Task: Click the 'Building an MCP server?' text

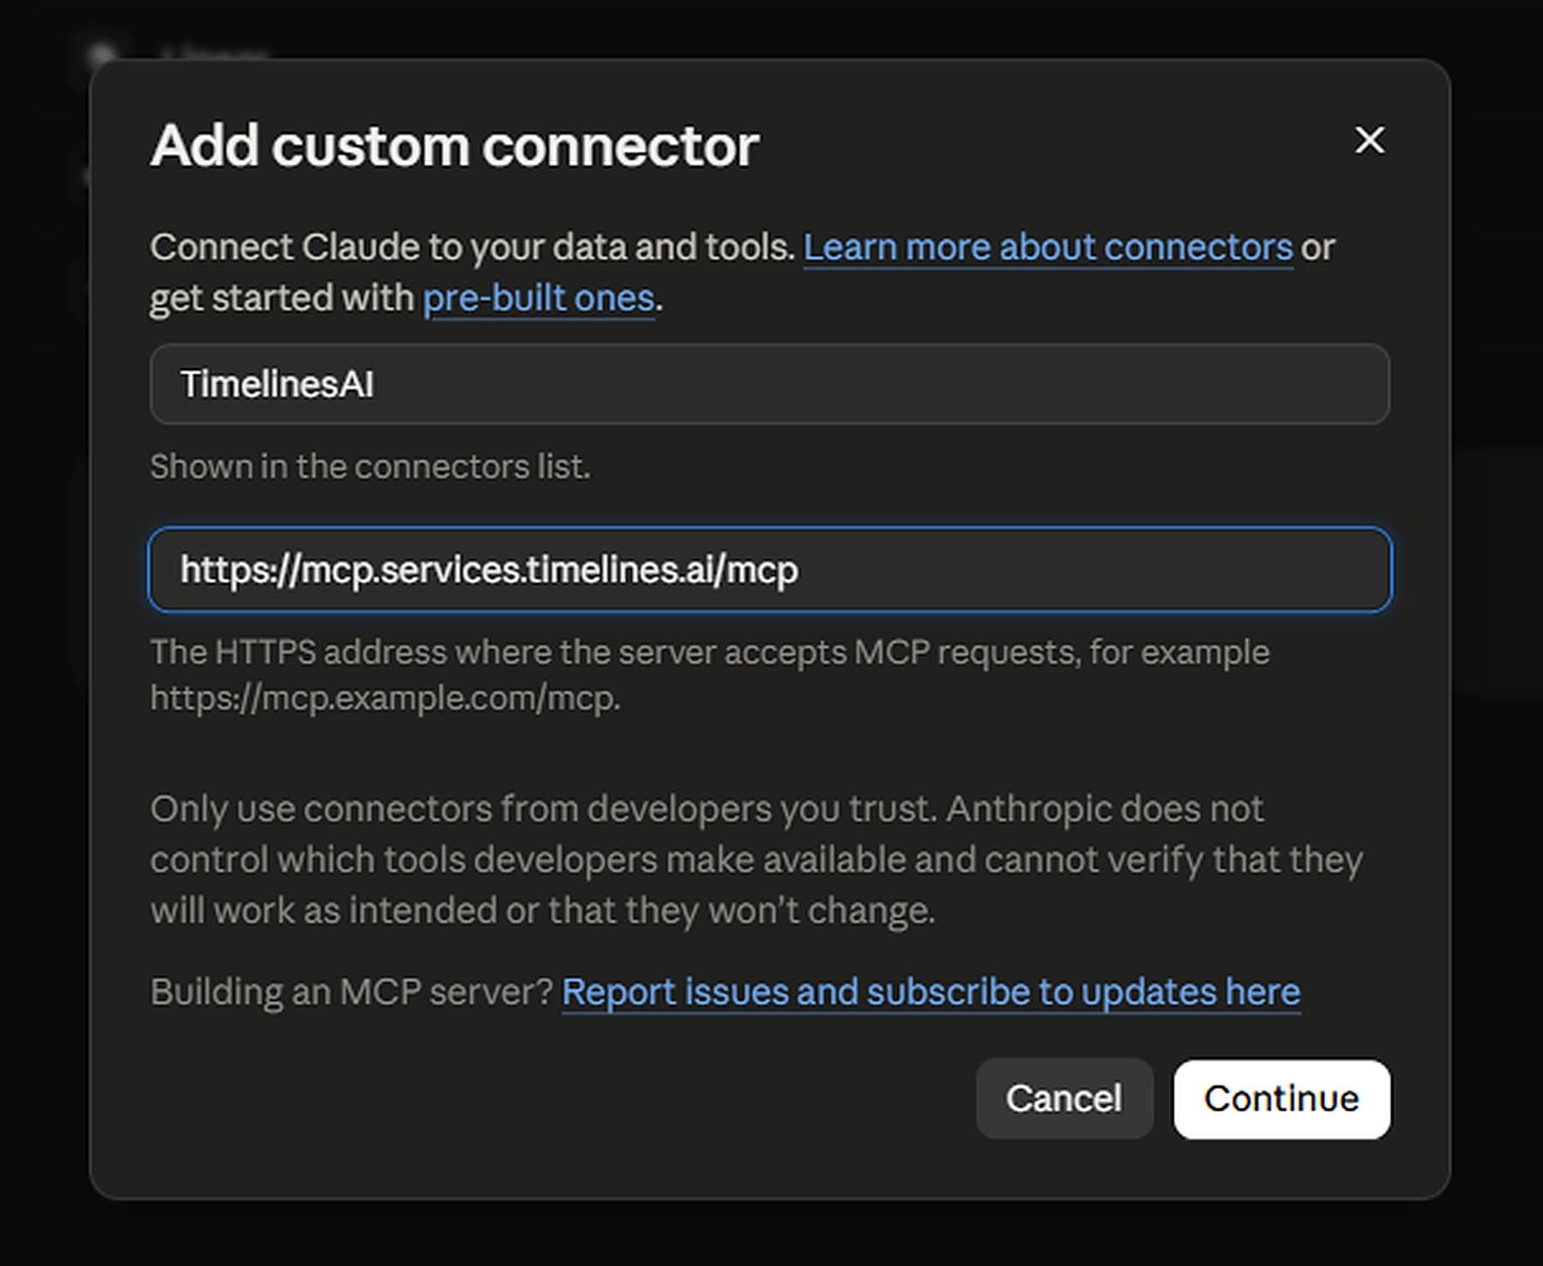Action: (x=352, y=992)
